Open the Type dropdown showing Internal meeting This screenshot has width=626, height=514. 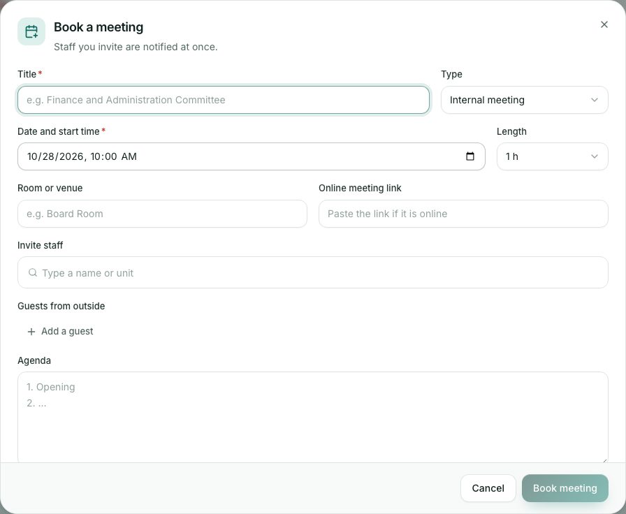point(524,100)
